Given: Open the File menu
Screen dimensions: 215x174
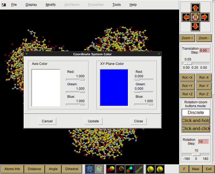Looking at the screenshot, I should (14, 5).
